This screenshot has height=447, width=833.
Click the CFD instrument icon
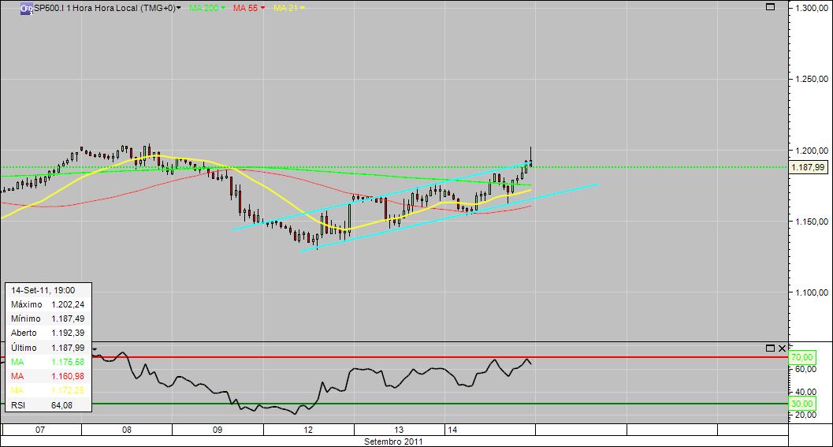point(27,9)
